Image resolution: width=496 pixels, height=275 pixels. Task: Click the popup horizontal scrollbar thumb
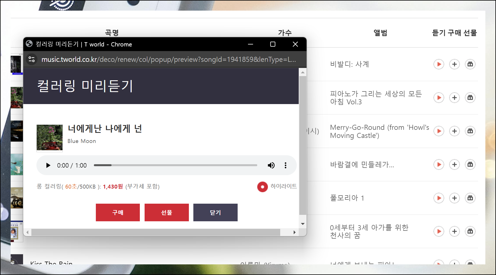156,232
